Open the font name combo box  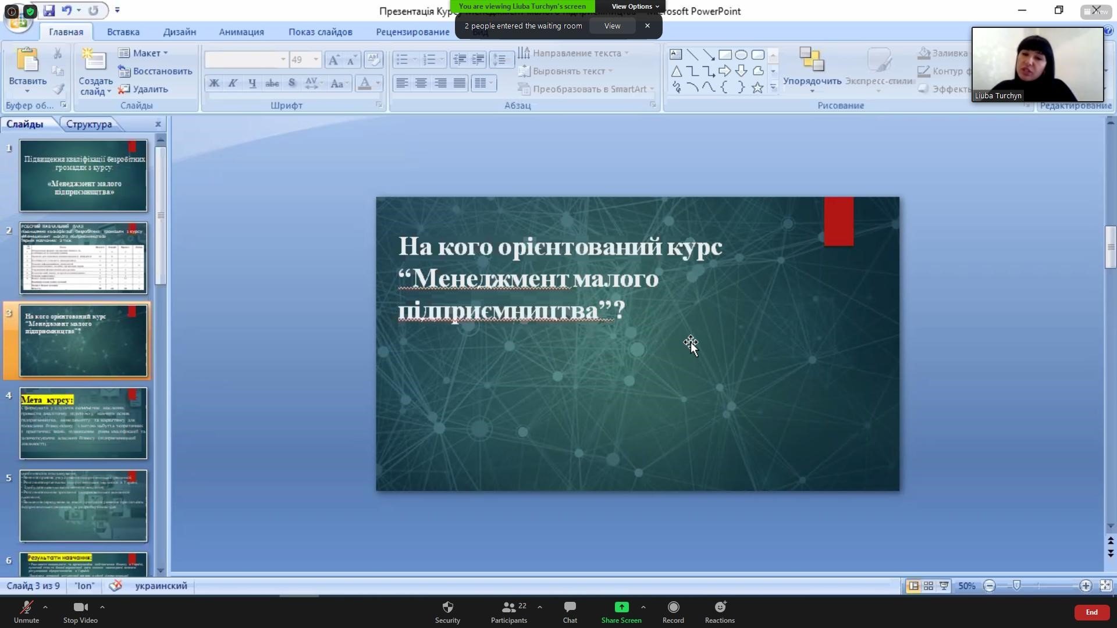(246, 59)
